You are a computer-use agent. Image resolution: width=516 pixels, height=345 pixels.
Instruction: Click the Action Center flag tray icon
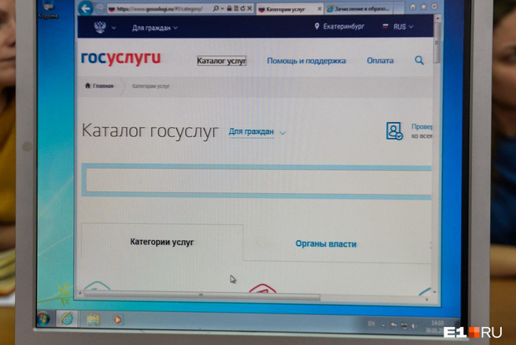pos(393,325)
